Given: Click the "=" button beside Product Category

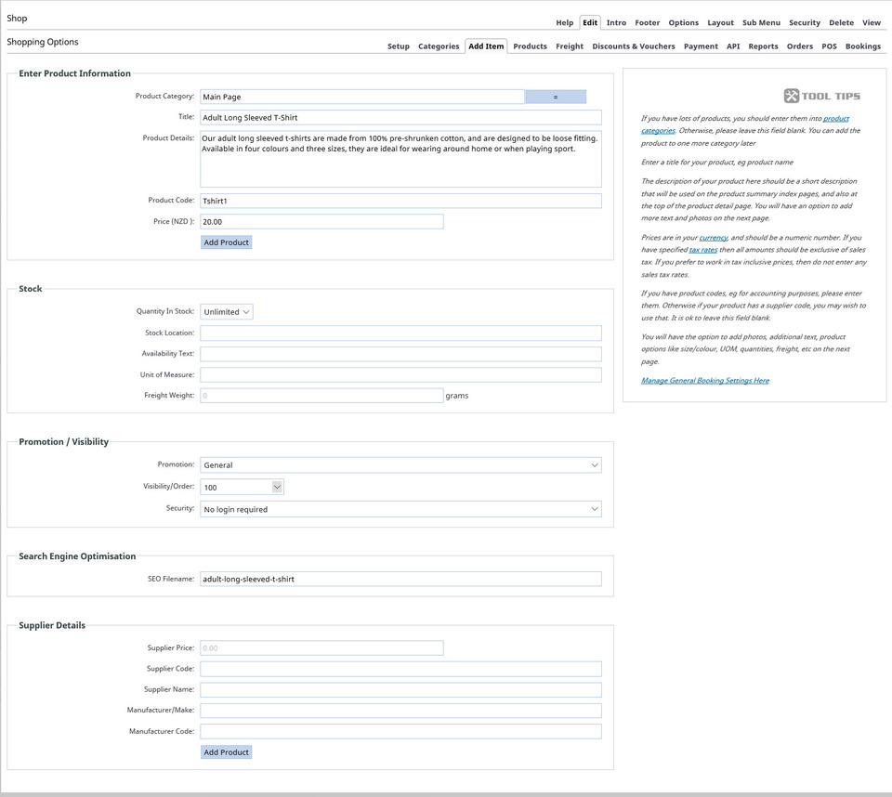Looking at the screenshot, I should point(556,97).
